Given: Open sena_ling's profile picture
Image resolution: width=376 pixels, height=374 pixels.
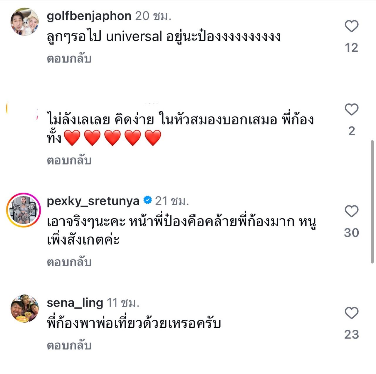Looking at the screenshot, I should click(x=25, y=308).
